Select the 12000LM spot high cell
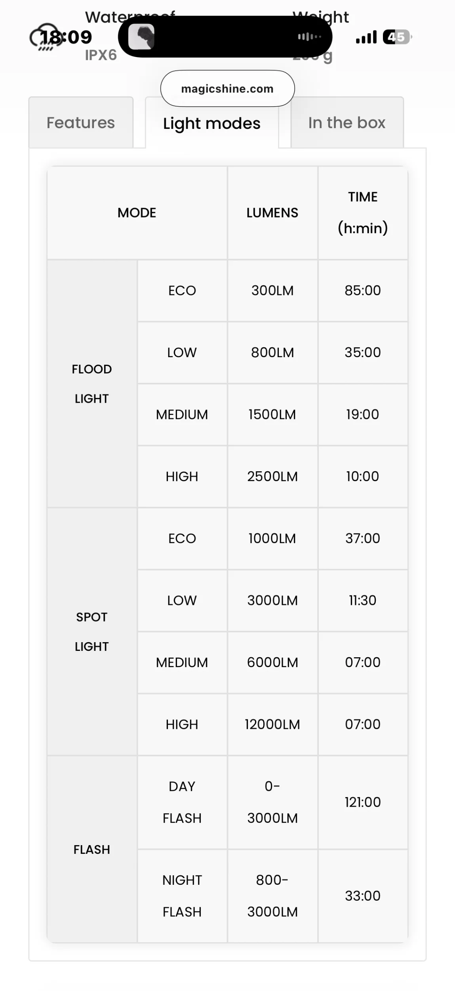Screen dimensions: 455x991 pos(272,724)
